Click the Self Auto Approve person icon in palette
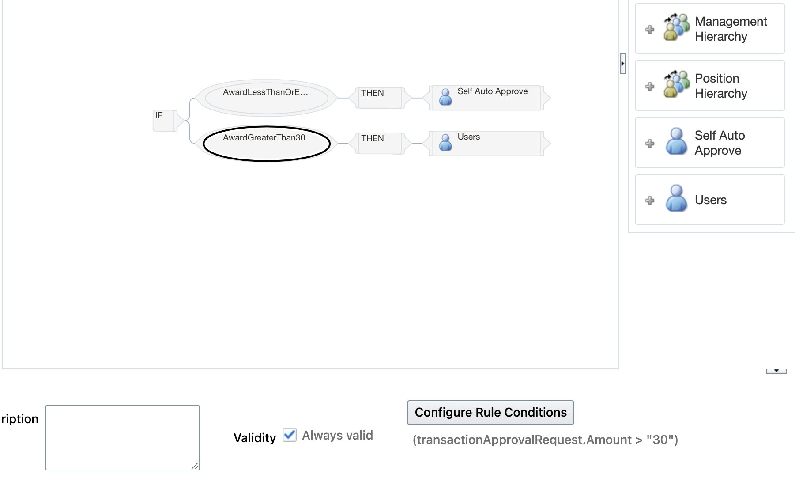Image resolution: width=799 pixels, height=478 pixels. [x=676, y=141]
